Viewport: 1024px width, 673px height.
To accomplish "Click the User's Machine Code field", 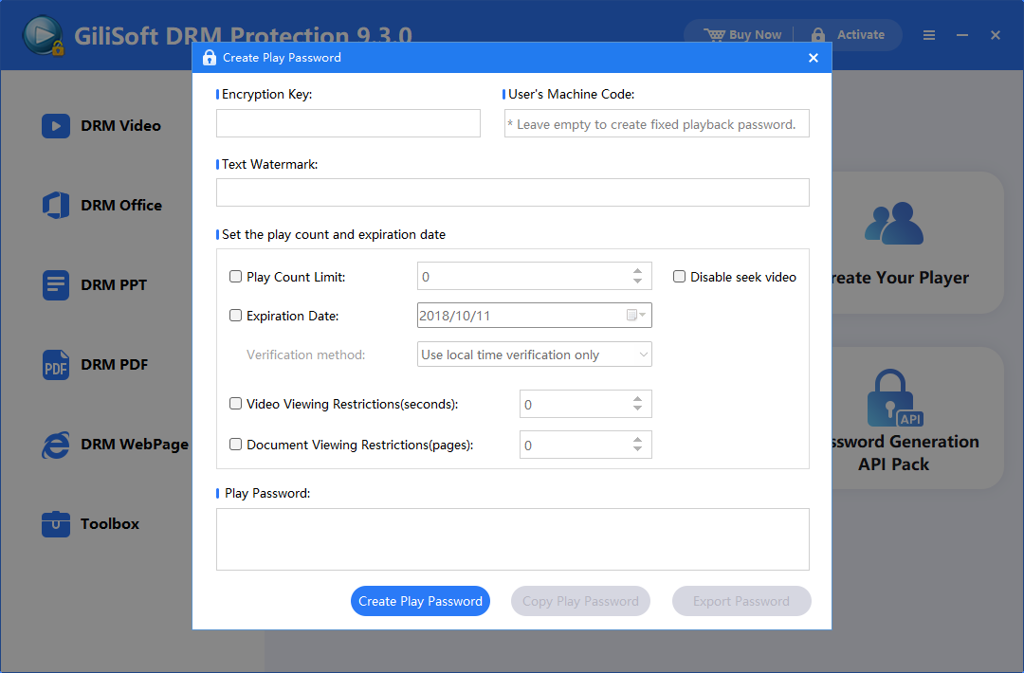I will [x=656, y=123].
